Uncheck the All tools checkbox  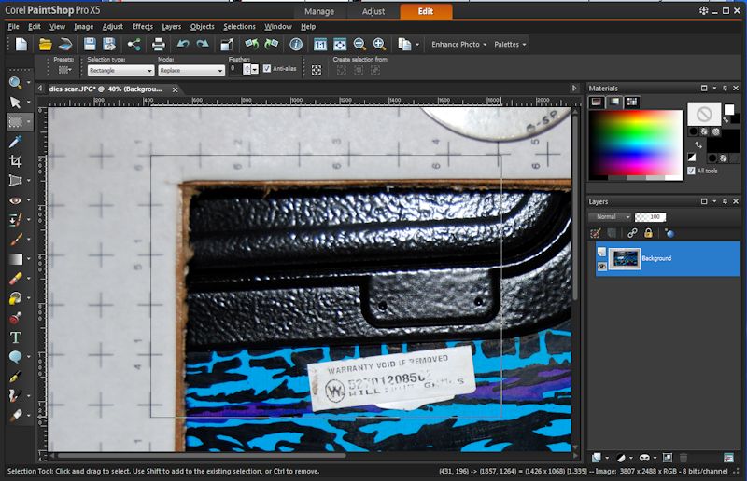pos(690,171)
